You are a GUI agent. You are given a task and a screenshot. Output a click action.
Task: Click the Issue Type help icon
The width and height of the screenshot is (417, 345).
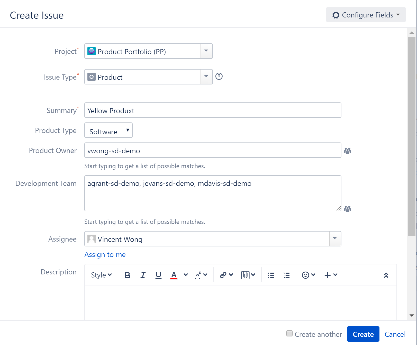(219, 76)
